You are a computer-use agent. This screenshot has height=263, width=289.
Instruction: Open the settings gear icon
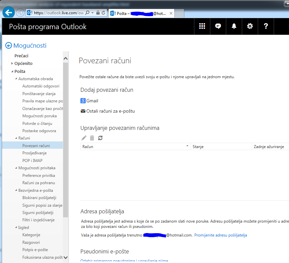(250, 26)
